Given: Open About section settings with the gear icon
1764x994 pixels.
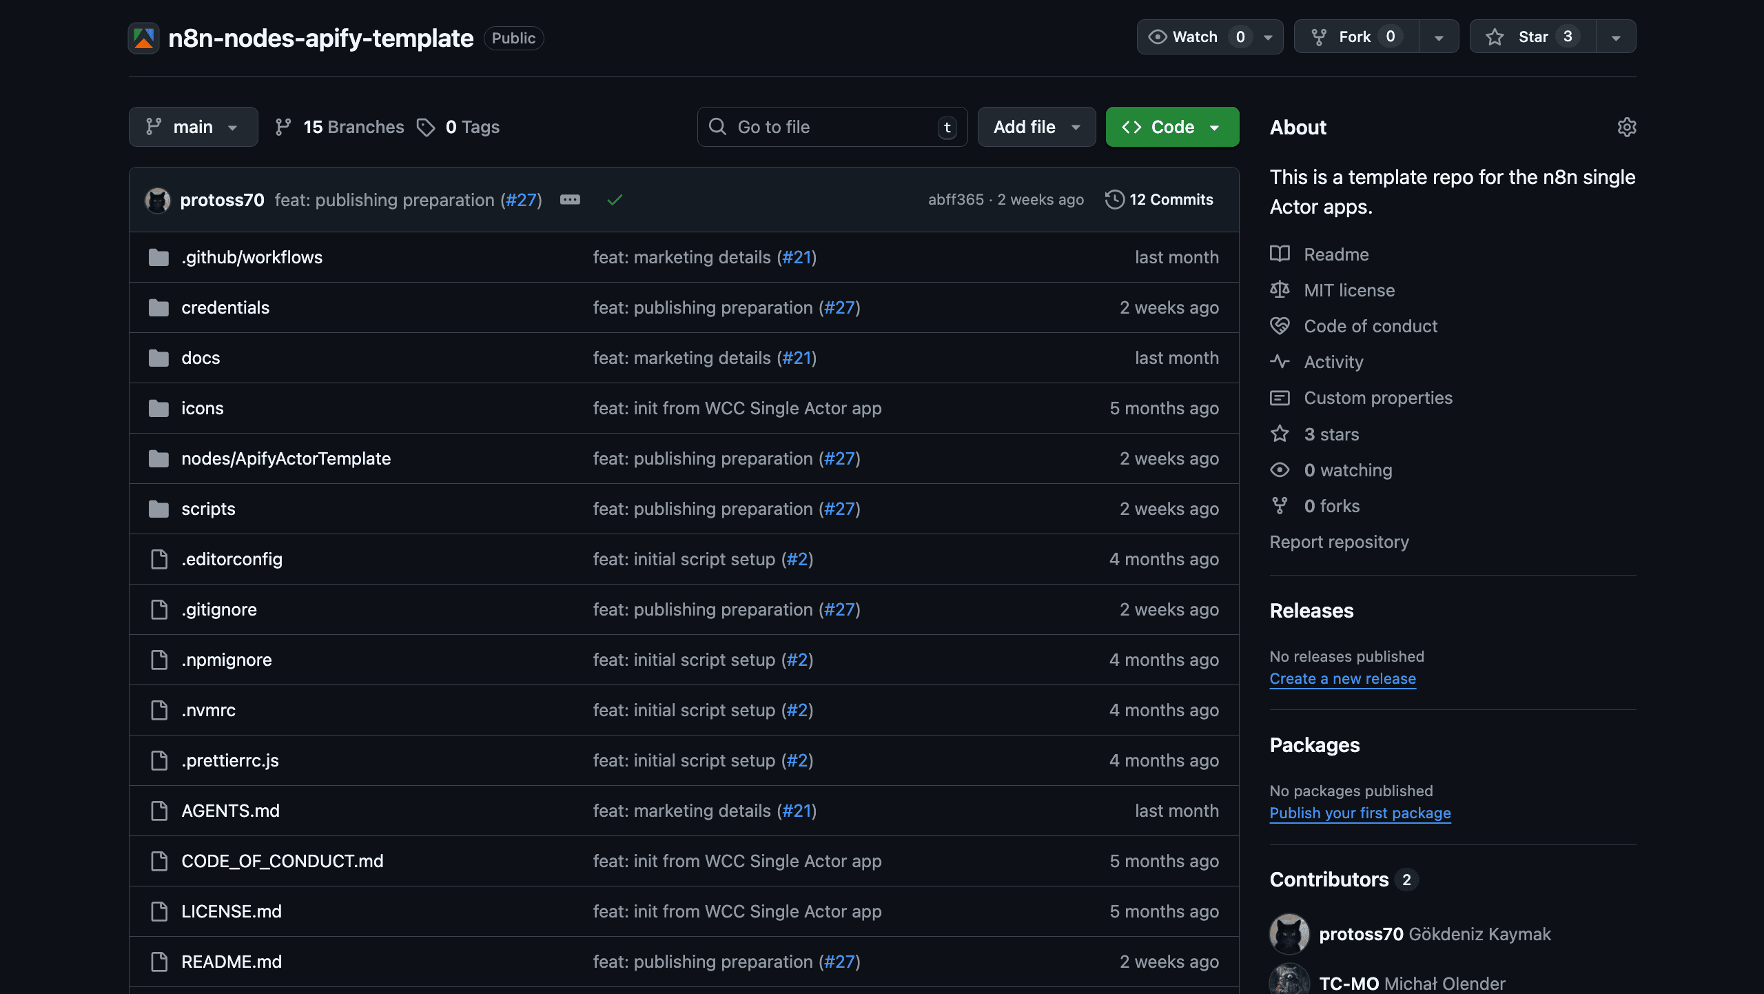Looking at the screenshot, I should point(1627,127).
